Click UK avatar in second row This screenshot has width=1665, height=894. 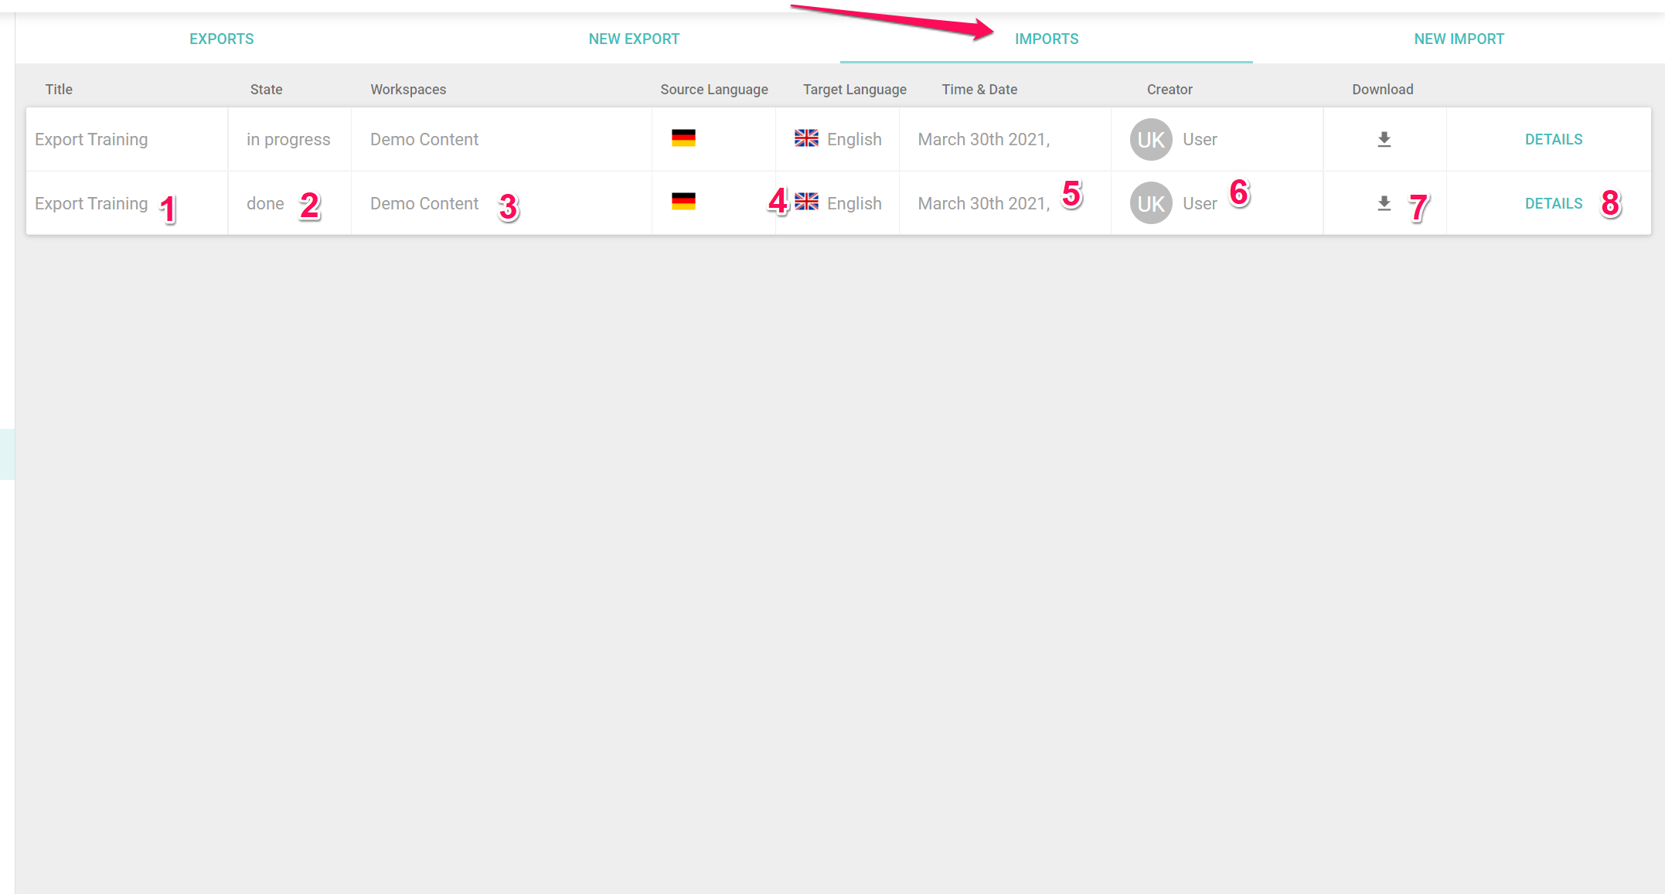(1151, 203)
